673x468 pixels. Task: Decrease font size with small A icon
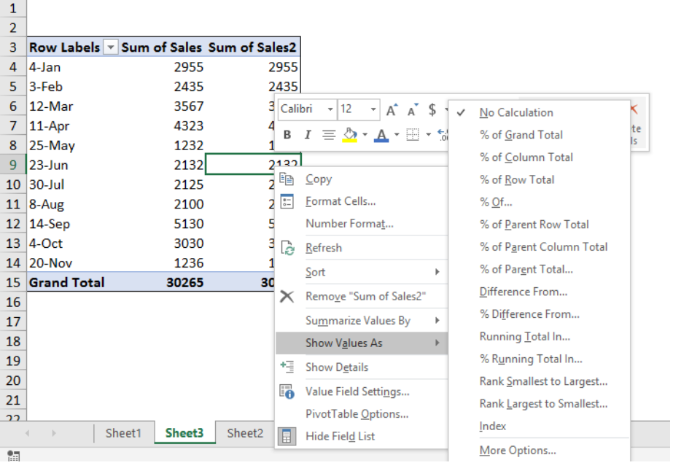coord(412,110)
